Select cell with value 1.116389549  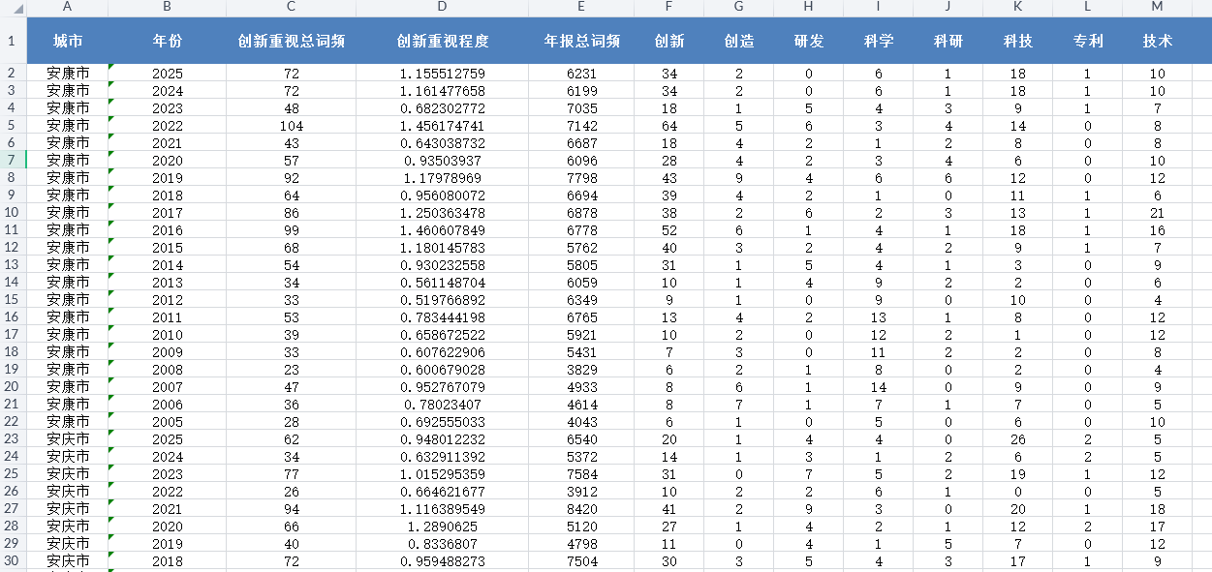[x=442, y=508]
